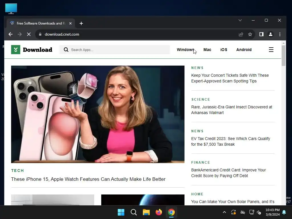Close the Free Software Downloads tab
This screenshot has width=292, height=219.
(x=70, y=23)
